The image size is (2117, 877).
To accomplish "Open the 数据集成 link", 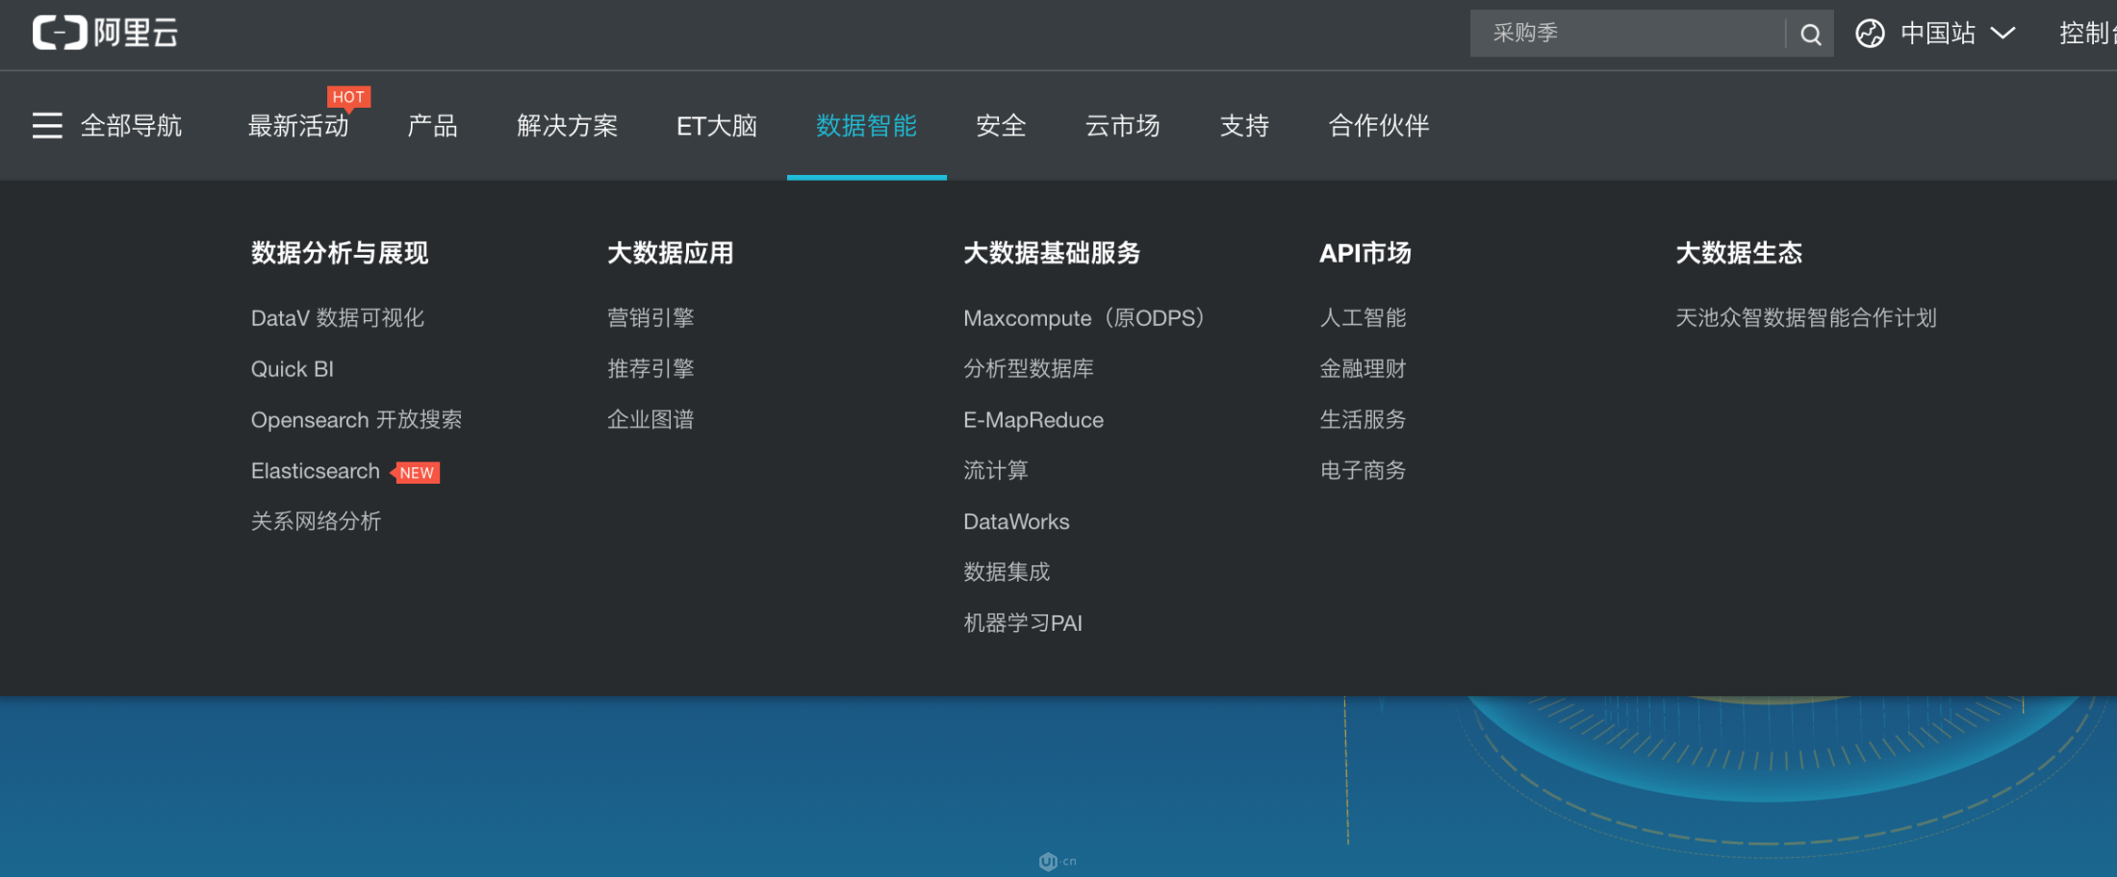I will 1007,572.
